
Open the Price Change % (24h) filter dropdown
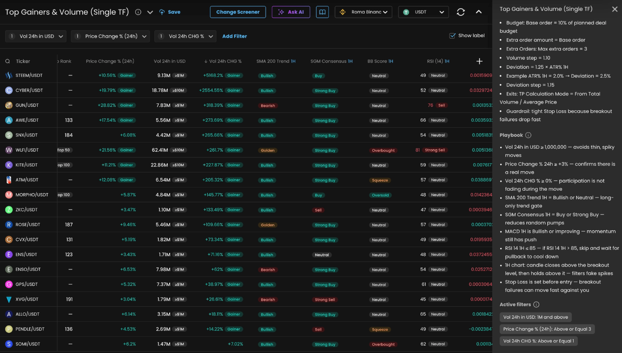[x=110, y=36]
